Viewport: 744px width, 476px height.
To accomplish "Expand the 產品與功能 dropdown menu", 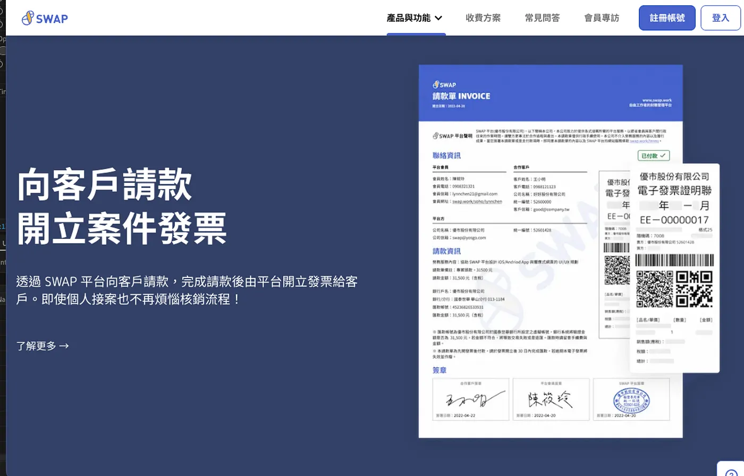I will point(415,18).
